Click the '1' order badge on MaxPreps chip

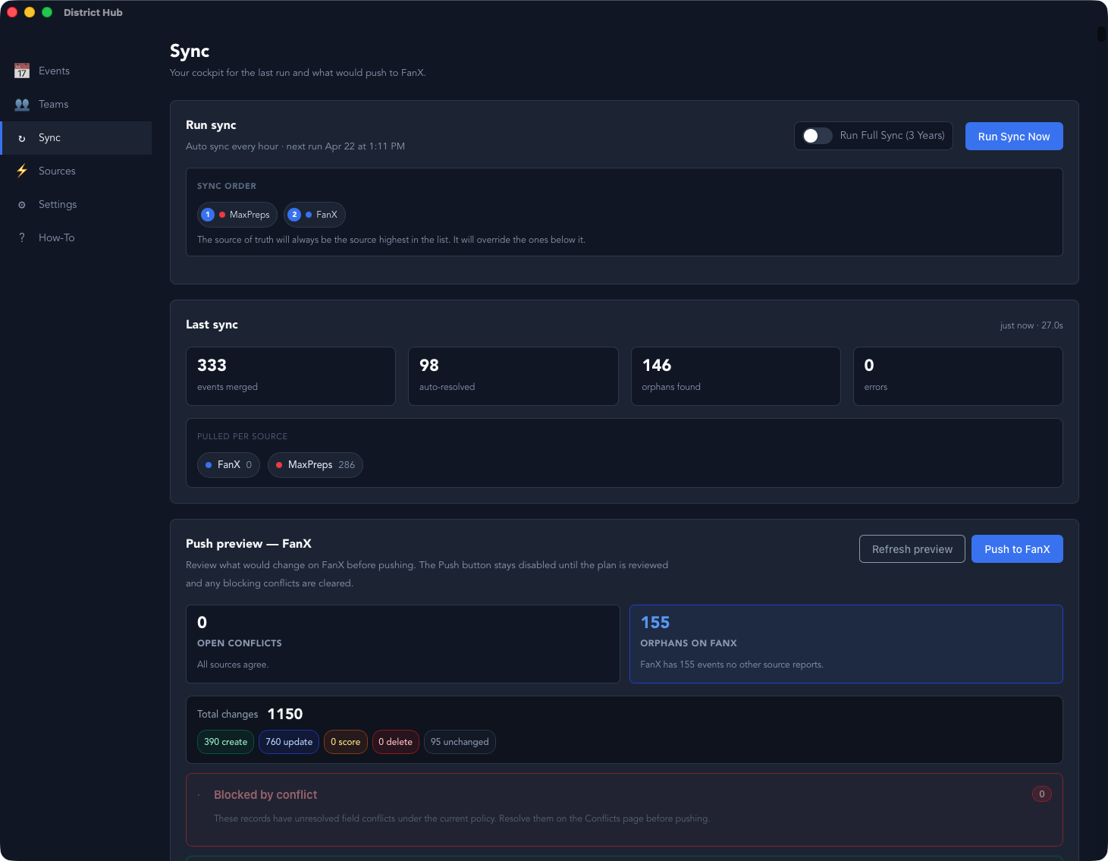[x=207, y=215]
